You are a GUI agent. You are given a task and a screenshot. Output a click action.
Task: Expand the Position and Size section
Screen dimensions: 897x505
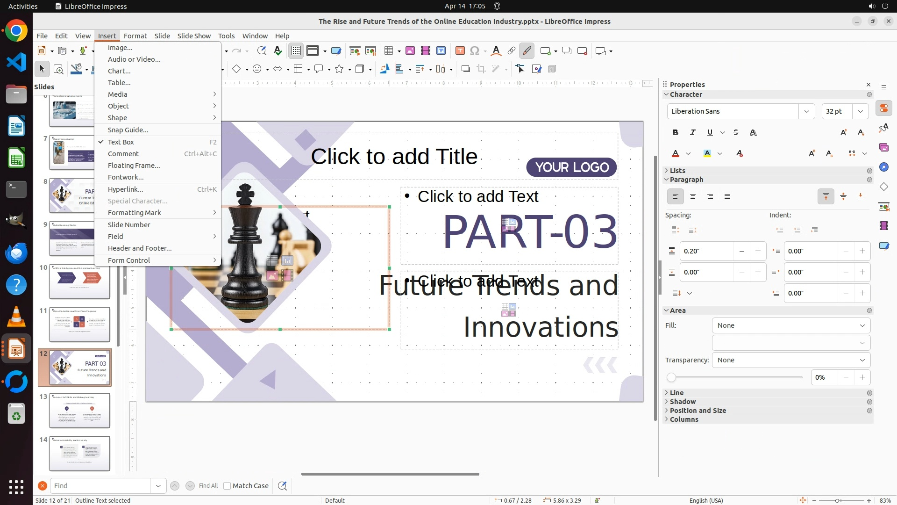pos(698,411)
